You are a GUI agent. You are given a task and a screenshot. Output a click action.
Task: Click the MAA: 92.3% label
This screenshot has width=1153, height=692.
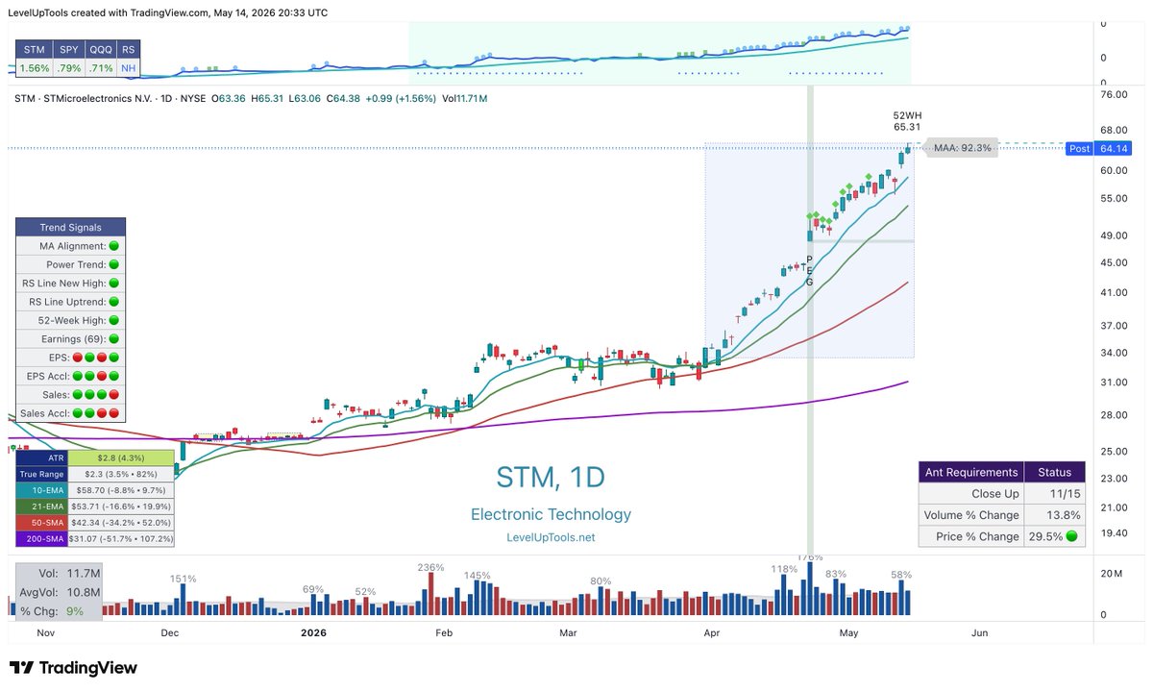pyautogui.click(x=963, y=148)
